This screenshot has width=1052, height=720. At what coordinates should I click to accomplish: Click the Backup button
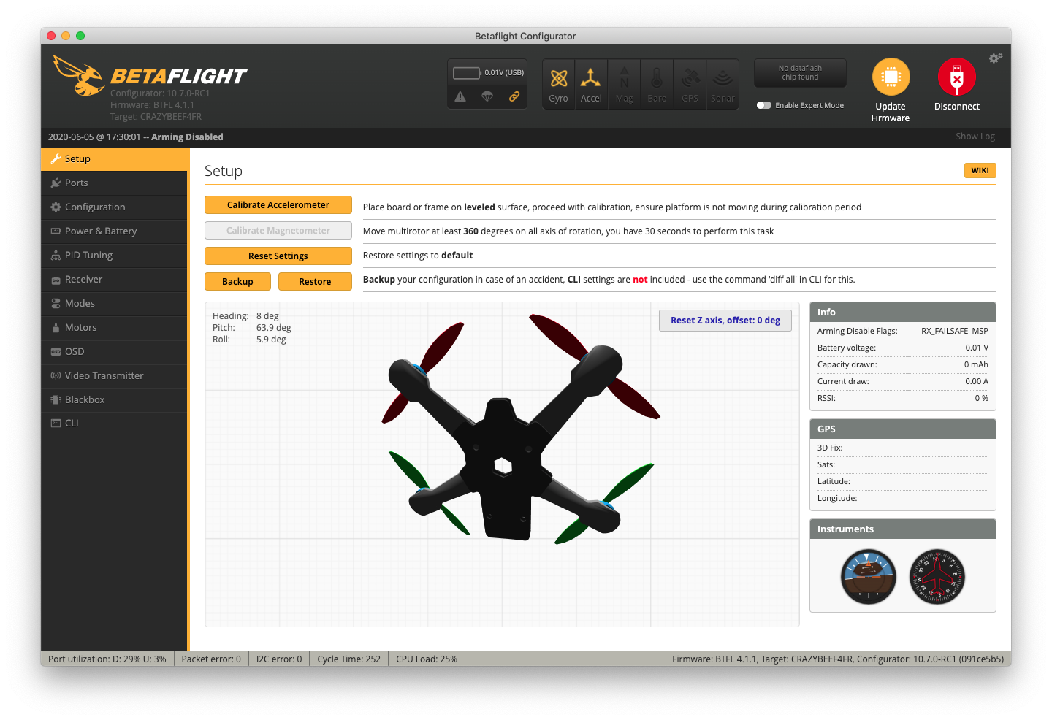point(237,282)
